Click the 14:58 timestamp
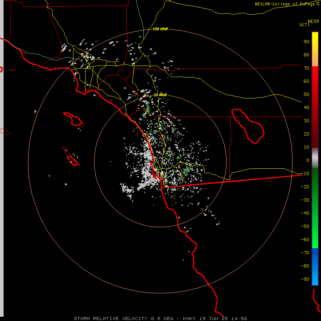Viewport: 321px width, 321px height. tap(239, 319)
